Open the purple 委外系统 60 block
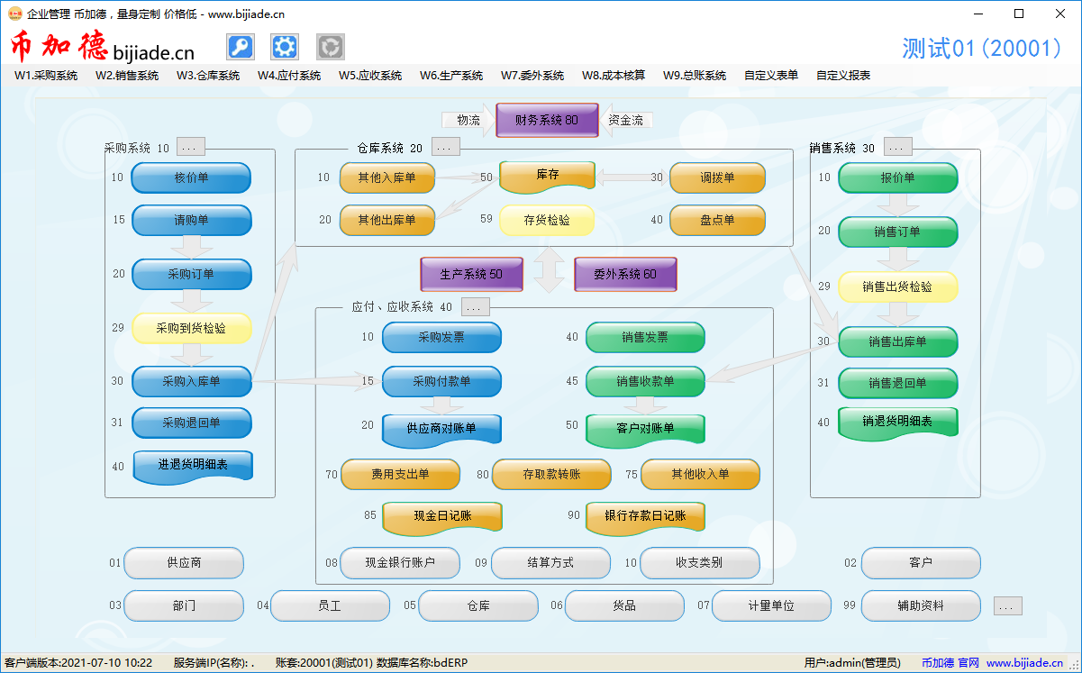1082x673 pixels. click(x=625, y=274)
